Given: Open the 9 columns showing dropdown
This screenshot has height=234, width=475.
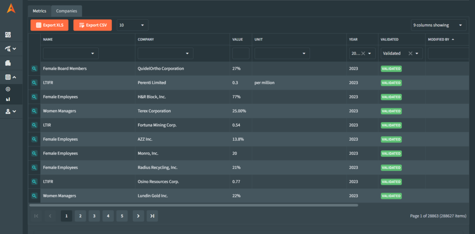Looking at the screenshot, I should (438, 25).
